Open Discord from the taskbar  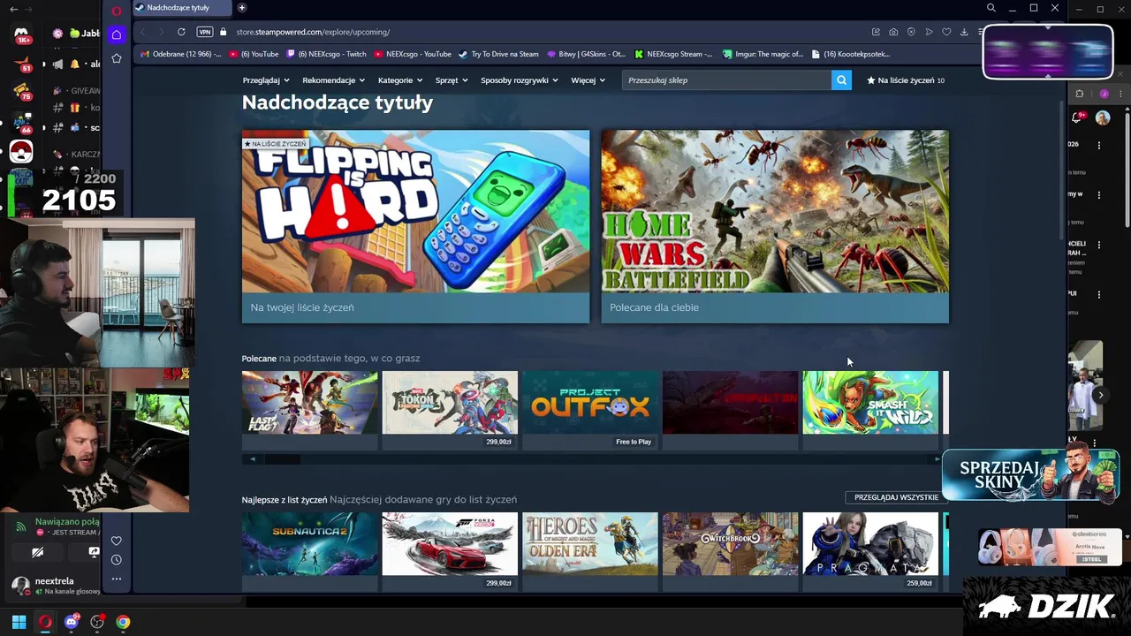tap(72, 622)
